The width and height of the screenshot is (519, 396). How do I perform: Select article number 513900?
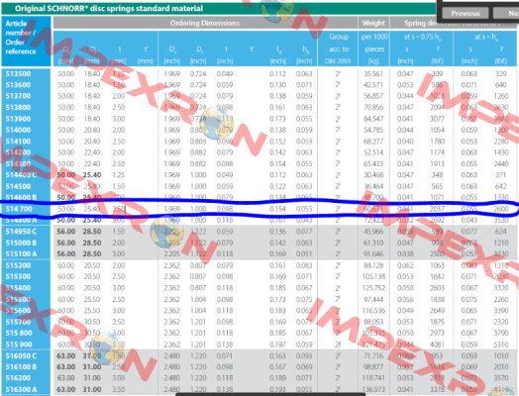click(18, 119)
